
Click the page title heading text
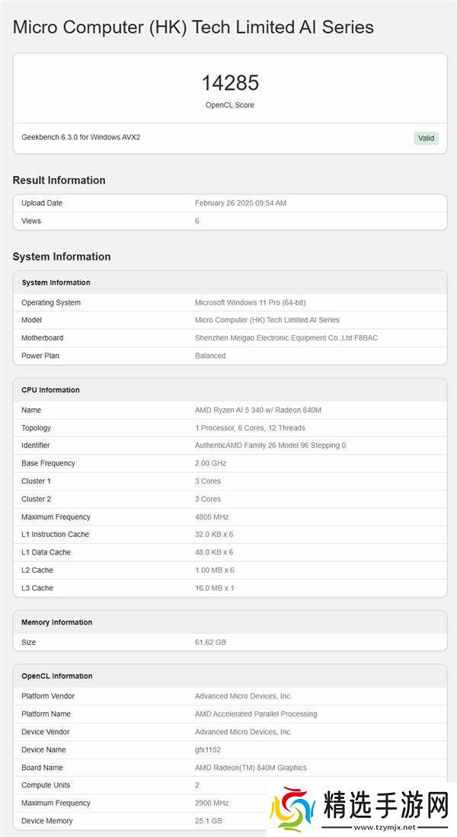coord(193,27)
